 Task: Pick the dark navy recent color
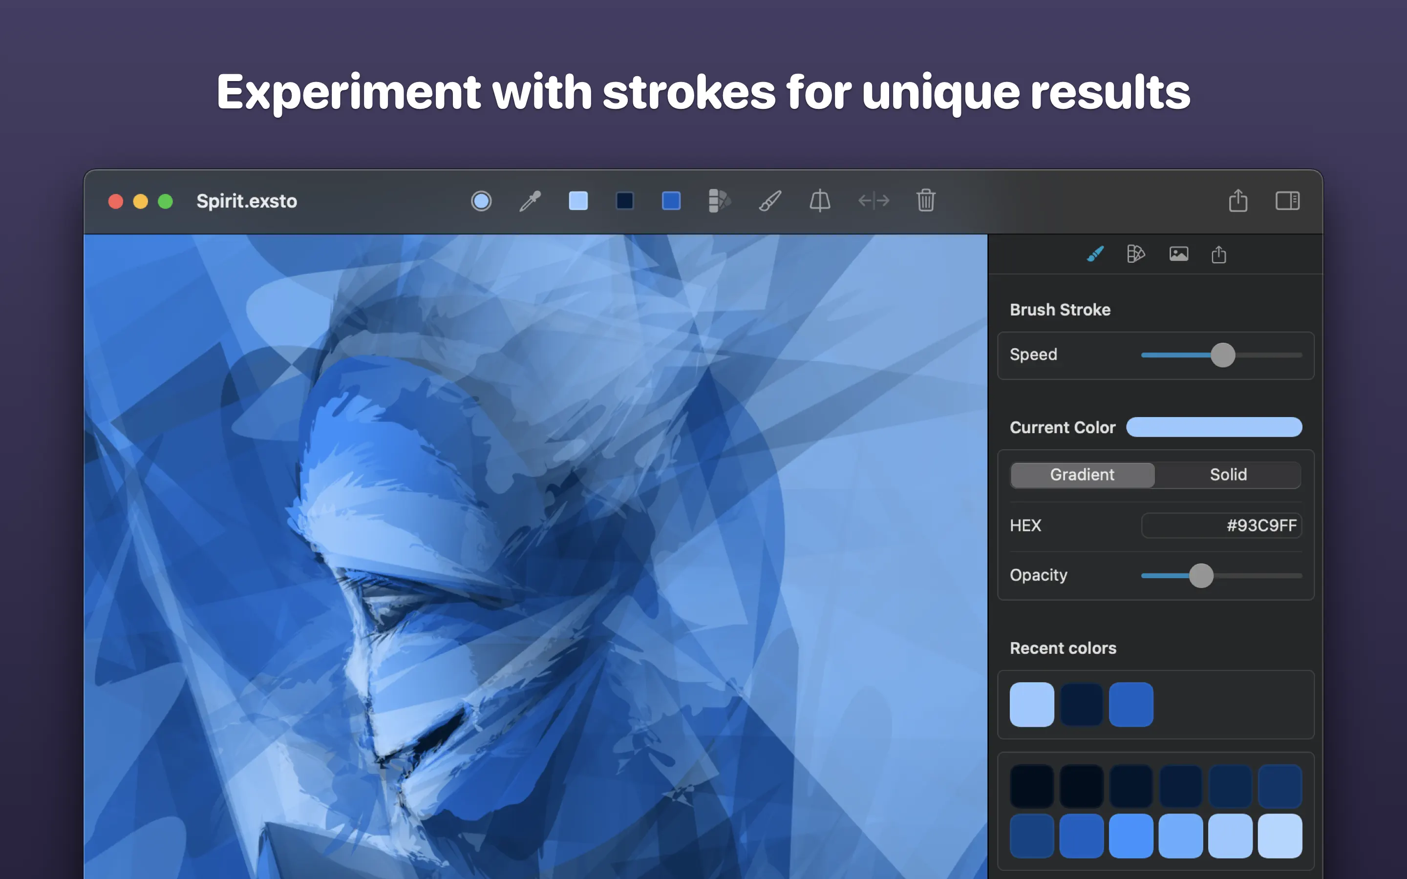click(x=1082, y=705)
